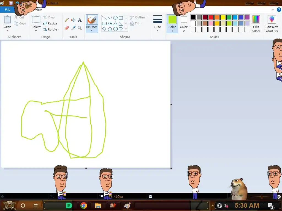Screen dimensions: 282x211
Task: Click the right-middle canvas resize handle
Action: [171, 104]
